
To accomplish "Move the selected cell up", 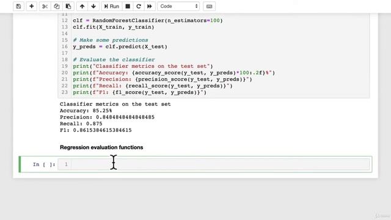I will coord(82,6).
